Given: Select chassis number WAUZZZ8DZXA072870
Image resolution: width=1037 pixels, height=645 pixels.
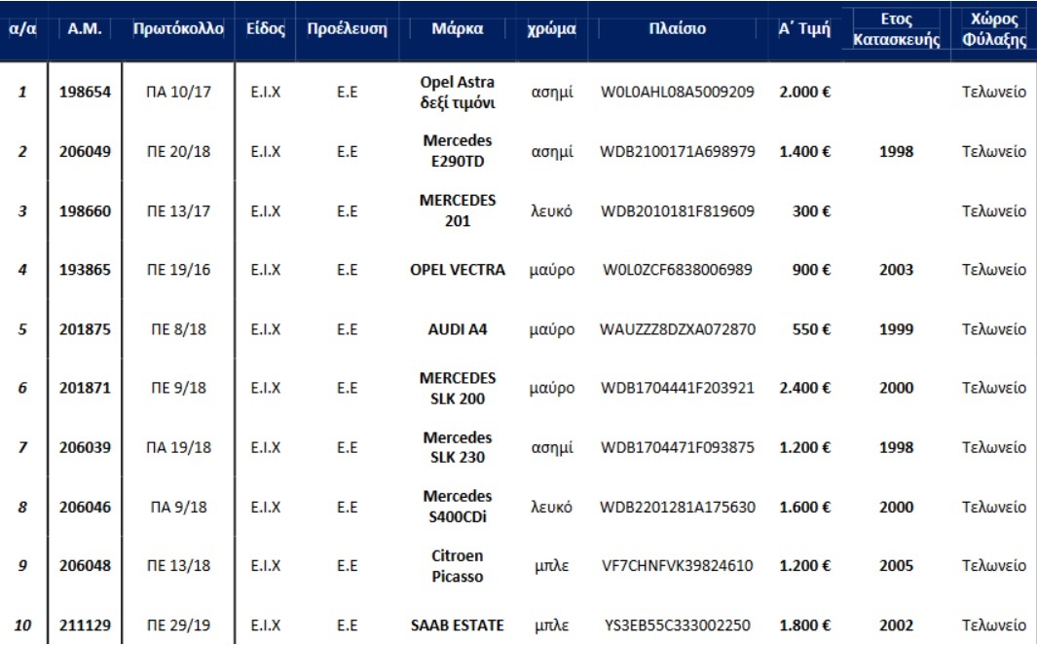Looking at the screenshot, I should tap(678, 329).
